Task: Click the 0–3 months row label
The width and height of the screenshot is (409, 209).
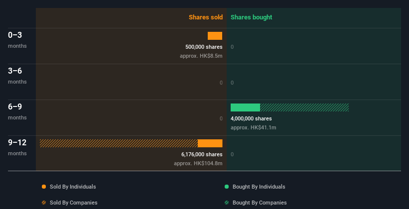Action: point(17,40)
